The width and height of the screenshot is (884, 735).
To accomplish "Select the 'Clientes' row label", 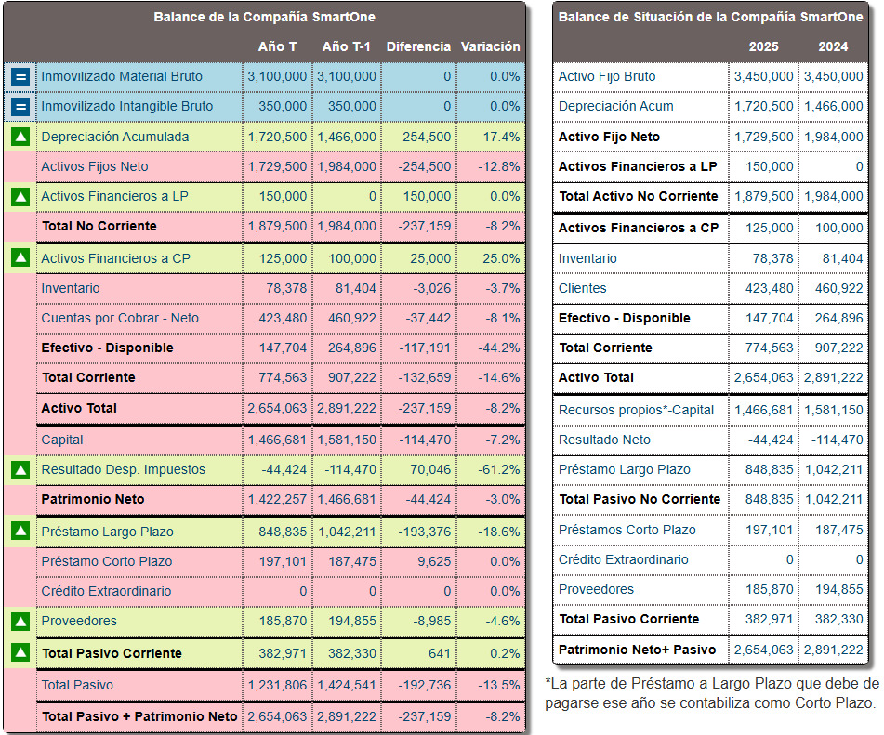I will 583,288.
